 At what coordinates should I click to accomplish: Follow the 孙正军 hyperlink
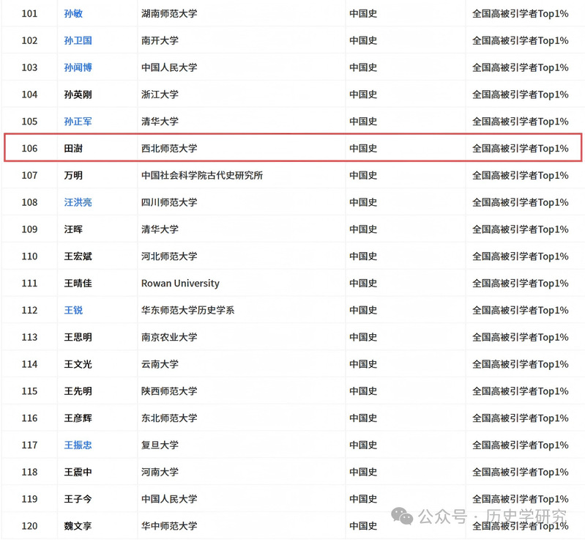[x=78, y=122]
